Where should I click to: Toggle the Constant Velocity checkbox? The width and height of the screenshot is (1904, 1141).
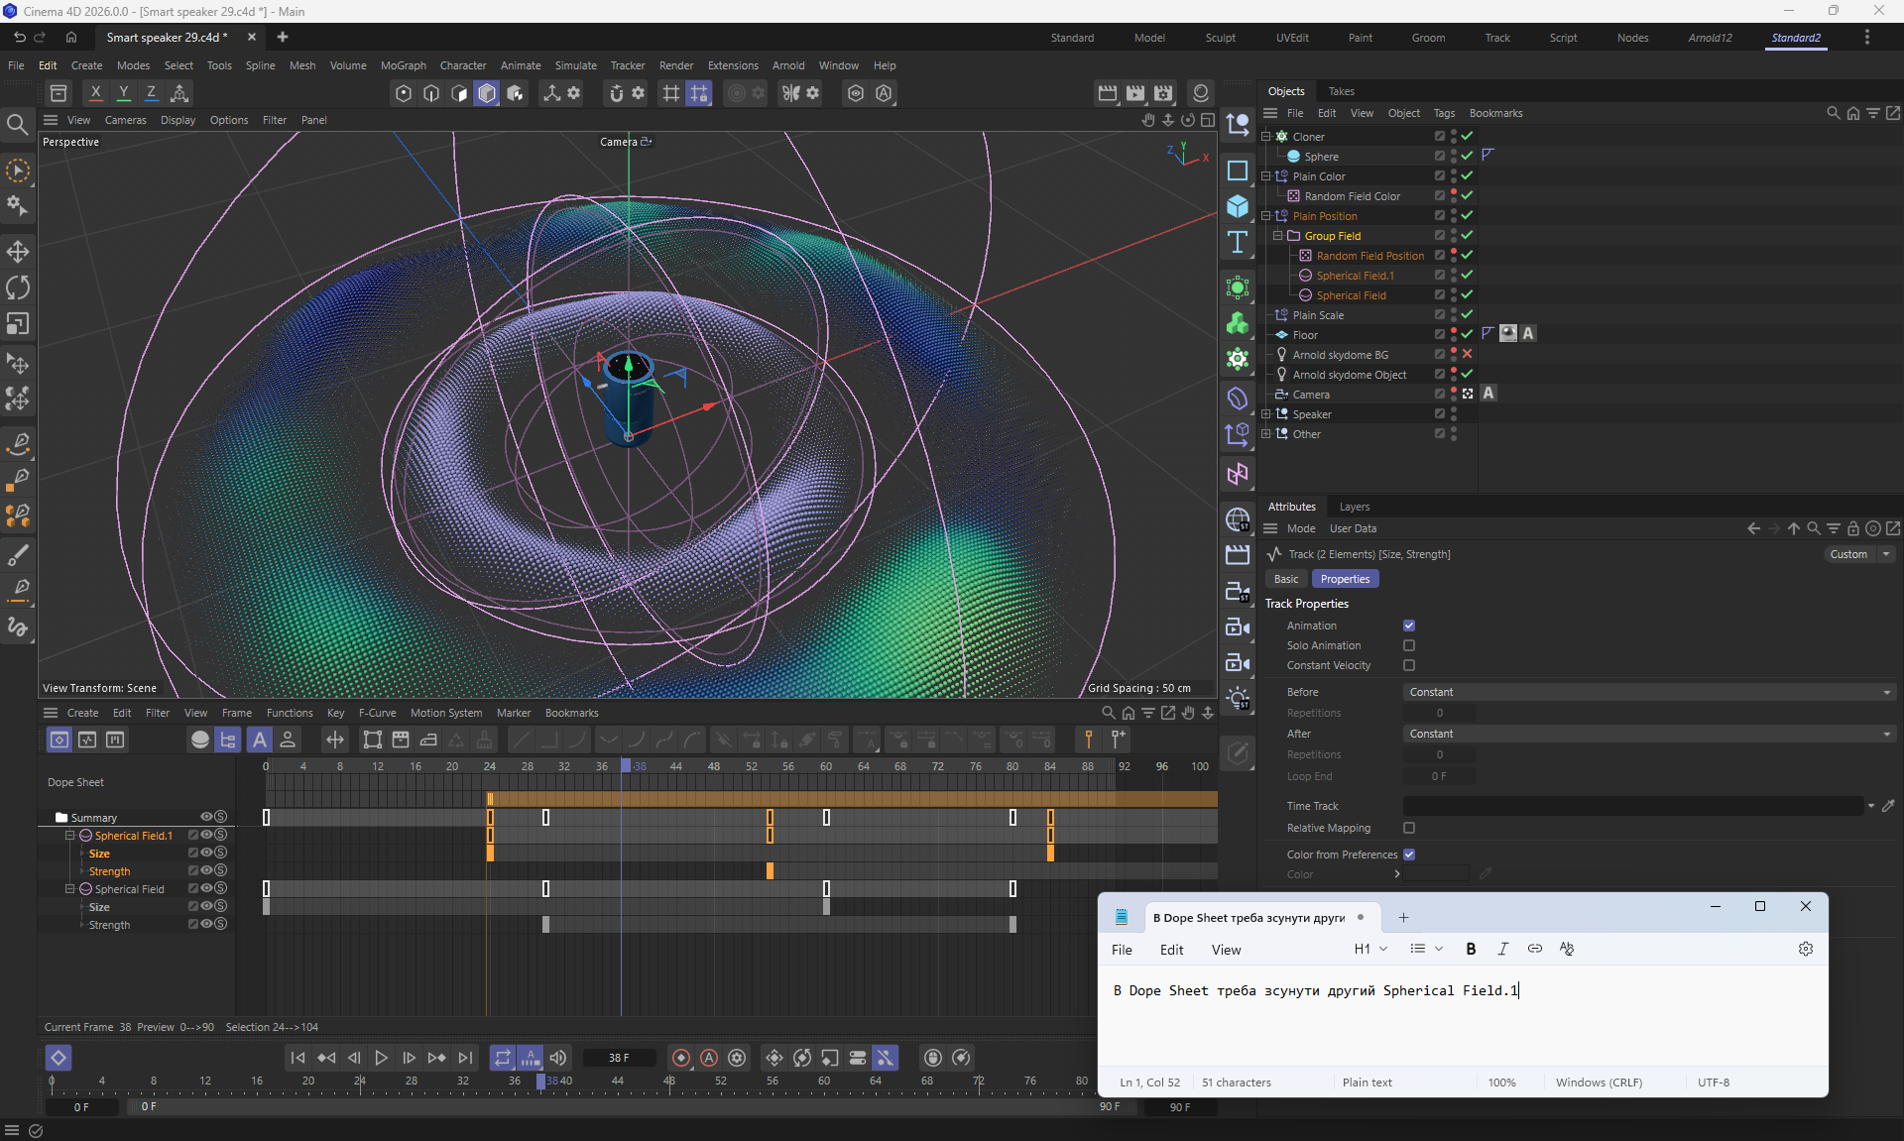coord(1409,665)
